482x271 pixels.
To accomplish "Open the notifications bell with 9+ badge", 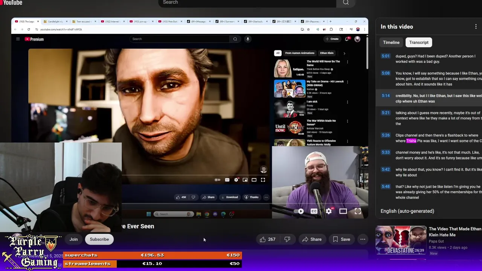I will click(x=347, y=39).
